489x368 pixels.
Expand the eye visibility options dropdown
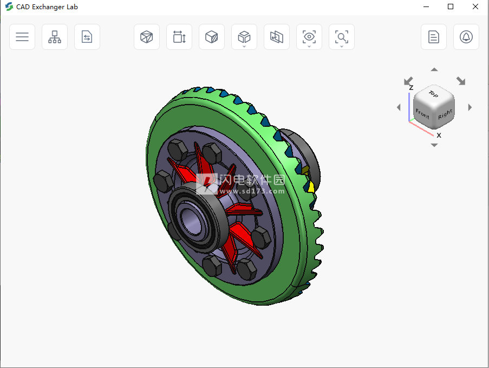tap(309, 38)
